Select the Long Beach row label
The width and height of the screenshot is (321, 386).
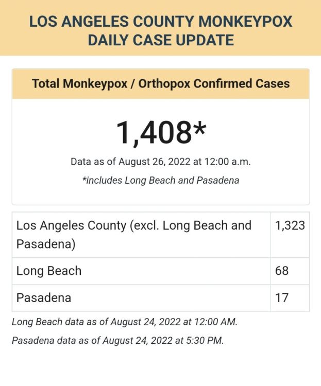[x=49, y=271]
